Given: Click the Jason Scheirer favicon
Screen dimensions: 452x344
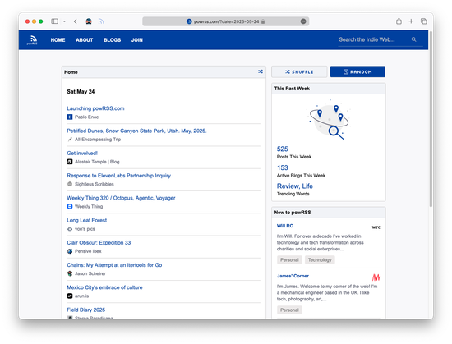Looking at the screenshot, I should tap(70, 273).
